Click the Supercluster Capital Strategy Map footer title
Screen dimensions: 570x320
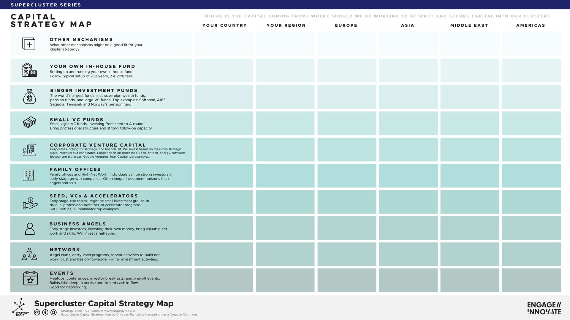tap(104, 303)
